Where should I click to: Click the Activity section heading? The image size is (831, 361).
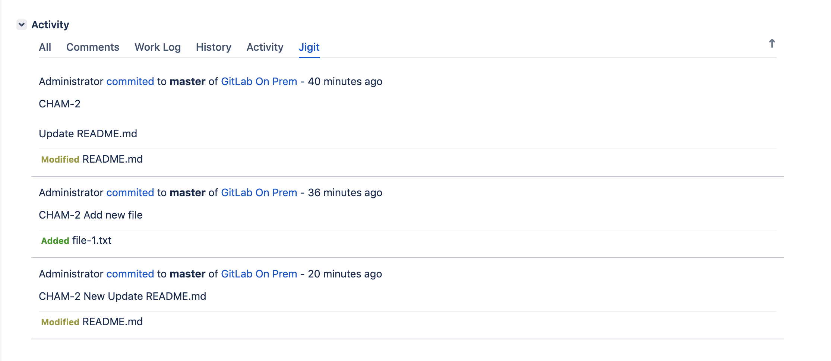tap(50, 25)
